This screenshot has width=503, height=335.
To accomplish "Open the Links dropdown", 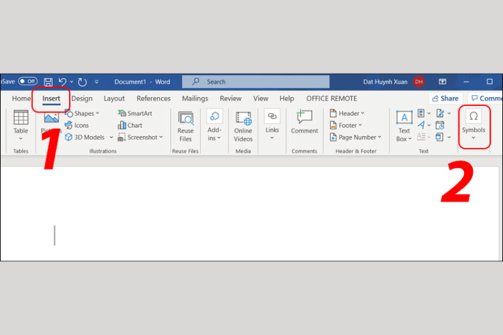I will [272, 125].
